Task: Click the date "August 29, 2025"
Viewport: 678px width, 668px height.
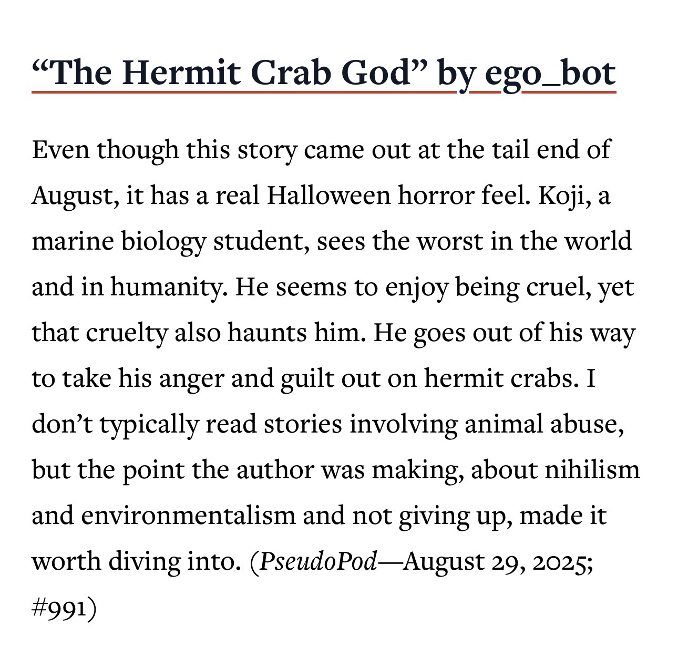Action: click(499, 561)
